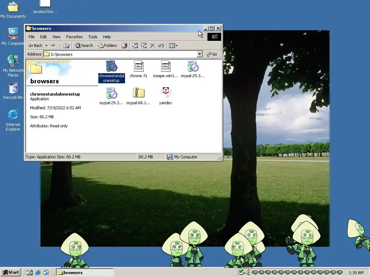This screenshot has height=277, width=370.
Task: Open the Favorites menu
Action: (x=74, y=37)
